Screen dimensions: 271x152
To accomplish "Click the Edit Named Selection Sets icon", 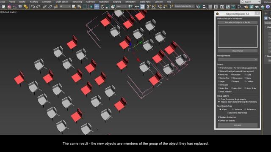I will (171, 7).
